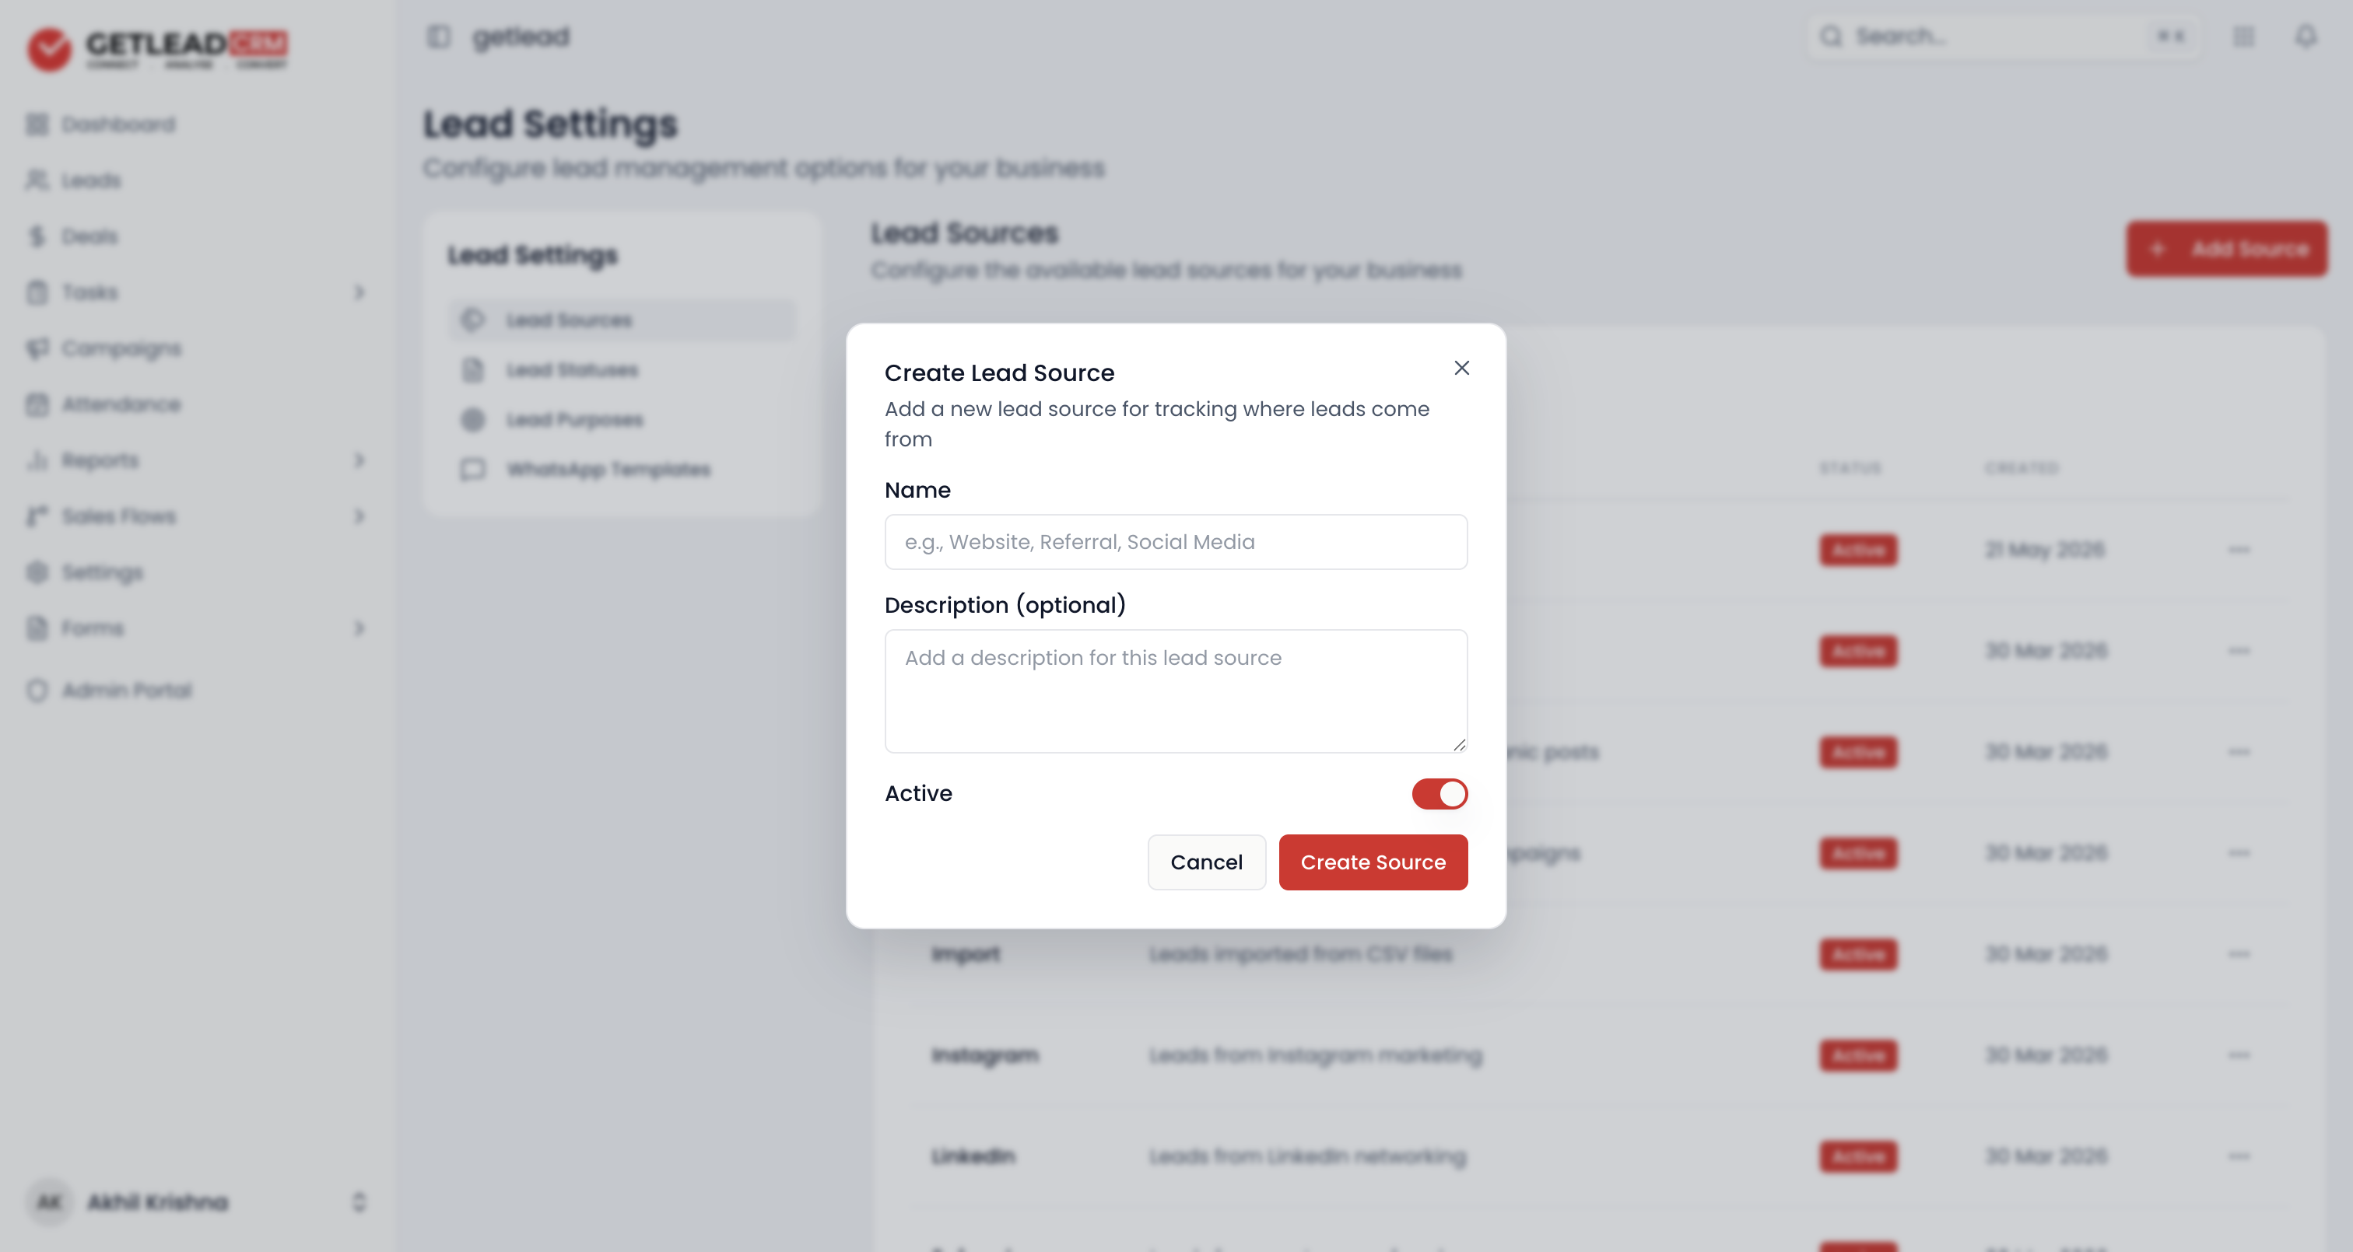Grab the description textarea resize handle

1459,744
